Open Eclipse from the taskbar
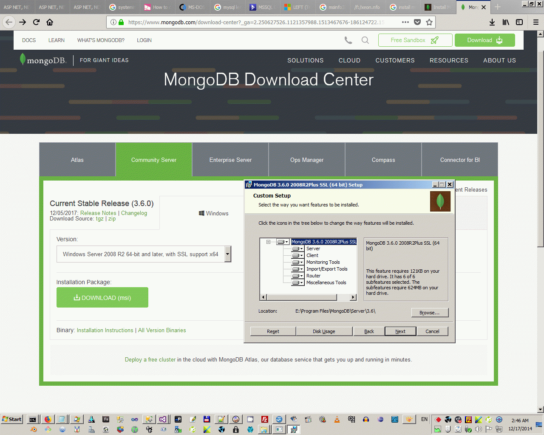The image size is (544, 435). 380,419
